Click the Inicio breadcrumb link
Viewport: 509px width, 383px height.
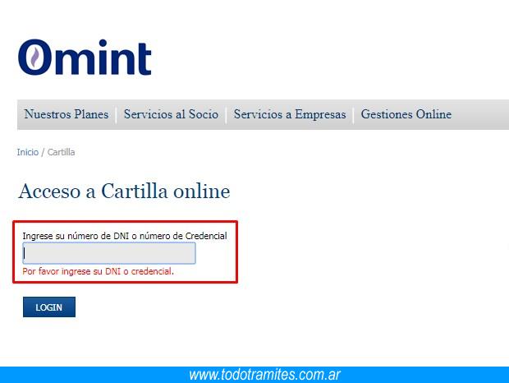pyautogui.click(x=27, y=153)
